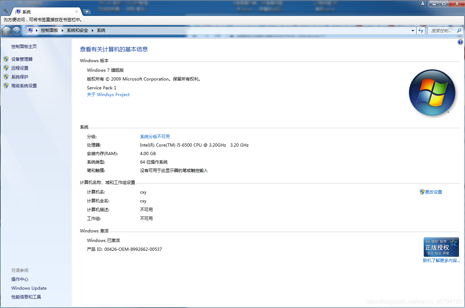Refresh the address bar location
The height and width of the screenshot is (308, 465).
click(421, 31)
